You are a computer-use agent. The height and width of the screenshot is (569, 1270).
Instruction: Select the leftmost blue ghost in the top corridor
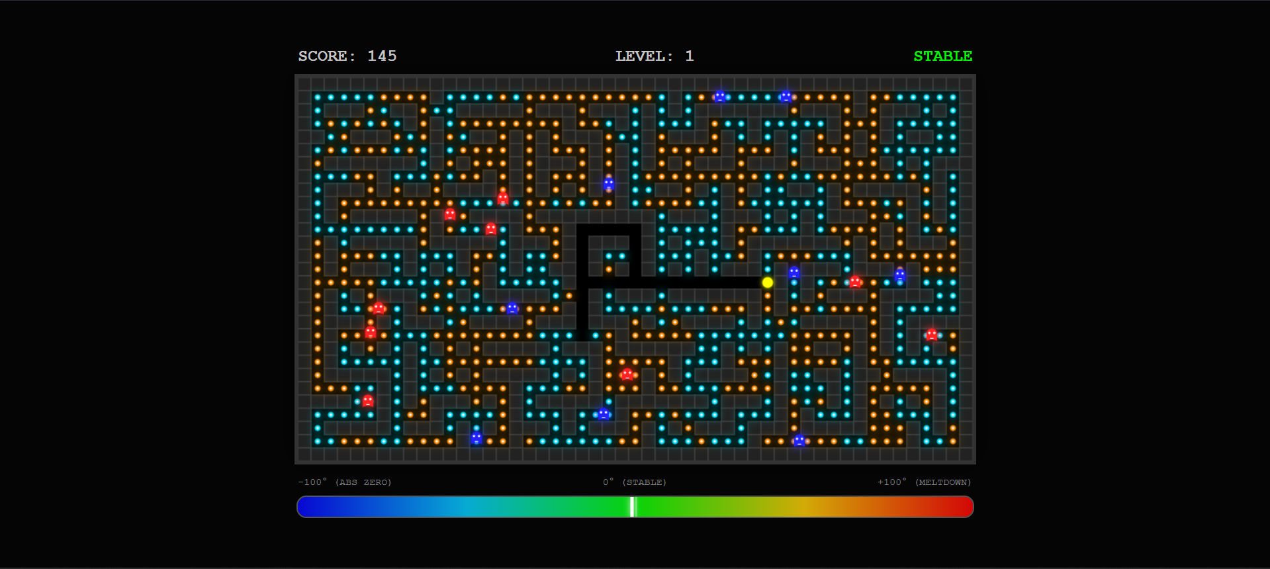pyautogui.click(x=720, y=97)
